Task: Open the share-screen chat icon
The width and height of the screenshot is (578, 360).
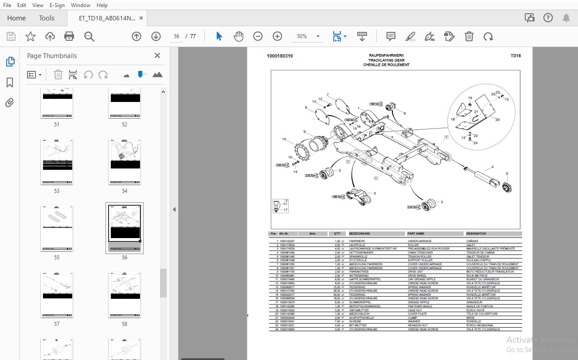Action: pos(530,18)
